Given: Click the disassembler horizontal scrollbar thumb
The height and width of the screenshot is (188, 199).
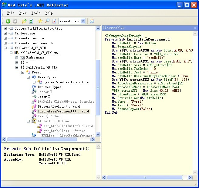Looking at the screenshot, I should coord(145,177).
